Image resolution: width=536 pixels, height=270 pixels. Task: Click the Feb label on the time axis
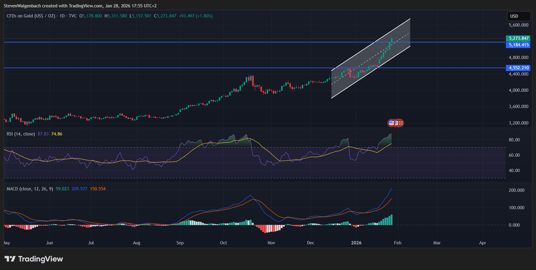pos(397,243)
